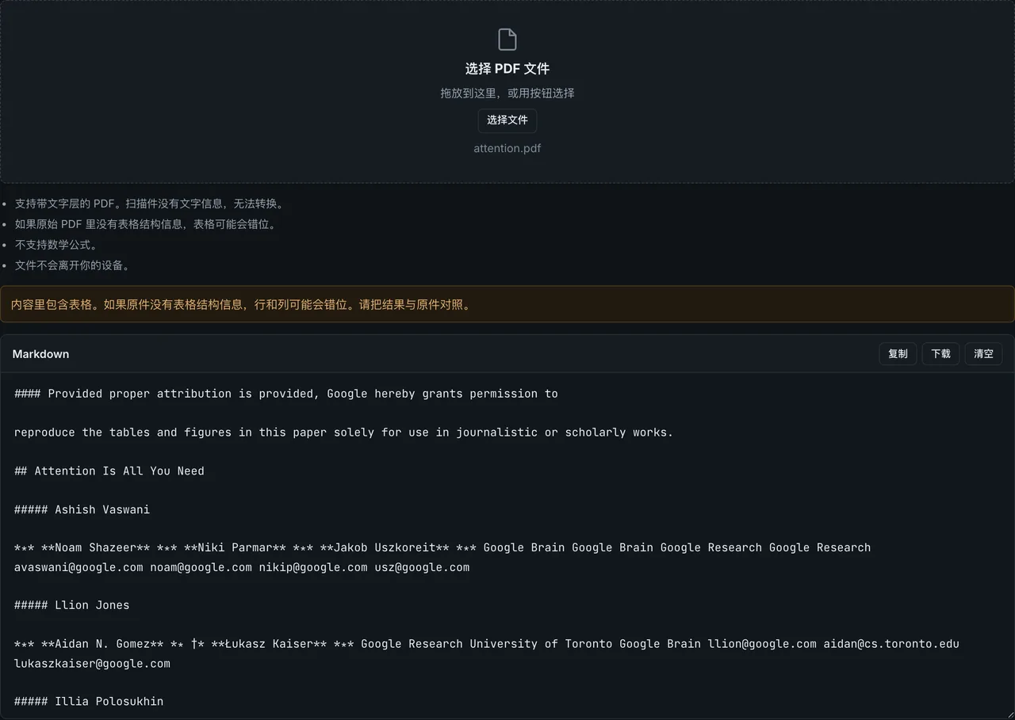Click the text 'avaswani@google.com' in the output
This screenshot has width=1015, height=720.
(79, 567)
